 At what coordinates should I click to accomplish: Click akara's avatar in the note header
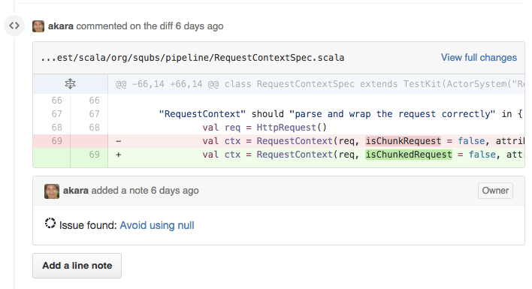(52, 191)
